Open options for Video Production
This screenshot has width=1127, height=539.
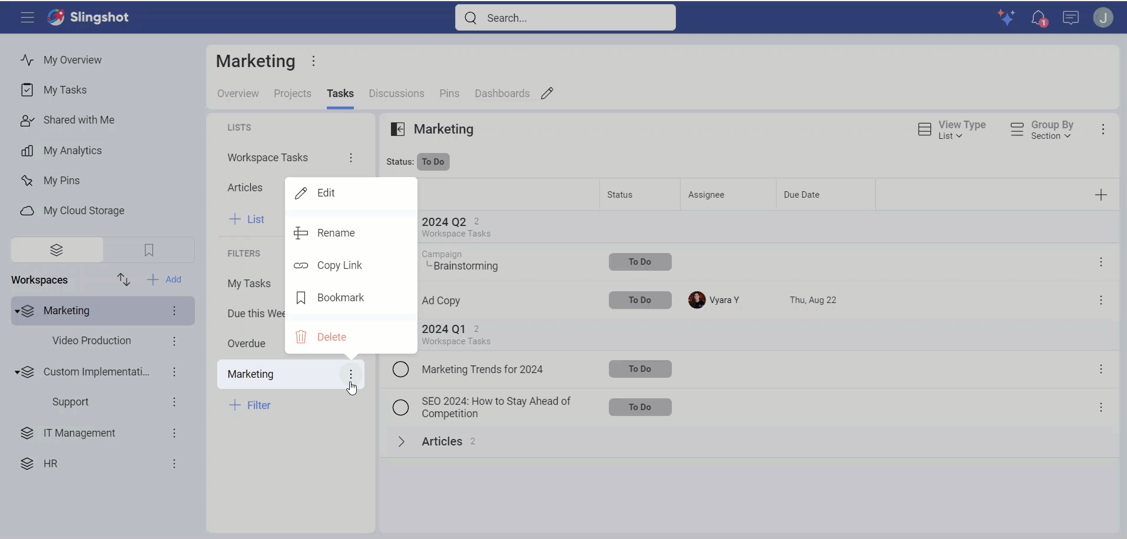click(x=174, y=341)
